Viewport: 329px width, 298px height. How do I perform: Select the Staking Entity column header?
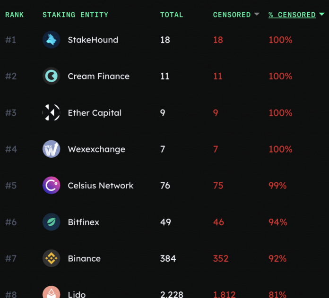75,15
